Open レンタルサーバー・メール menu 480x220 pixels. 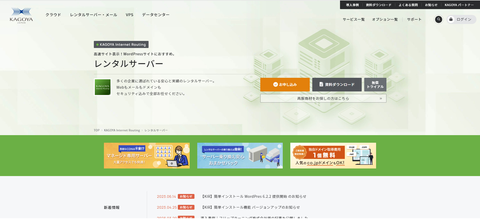[x=94, y=15]
